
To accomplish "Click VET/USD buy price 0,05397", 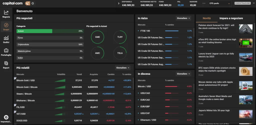I will (x=95, y=114).
